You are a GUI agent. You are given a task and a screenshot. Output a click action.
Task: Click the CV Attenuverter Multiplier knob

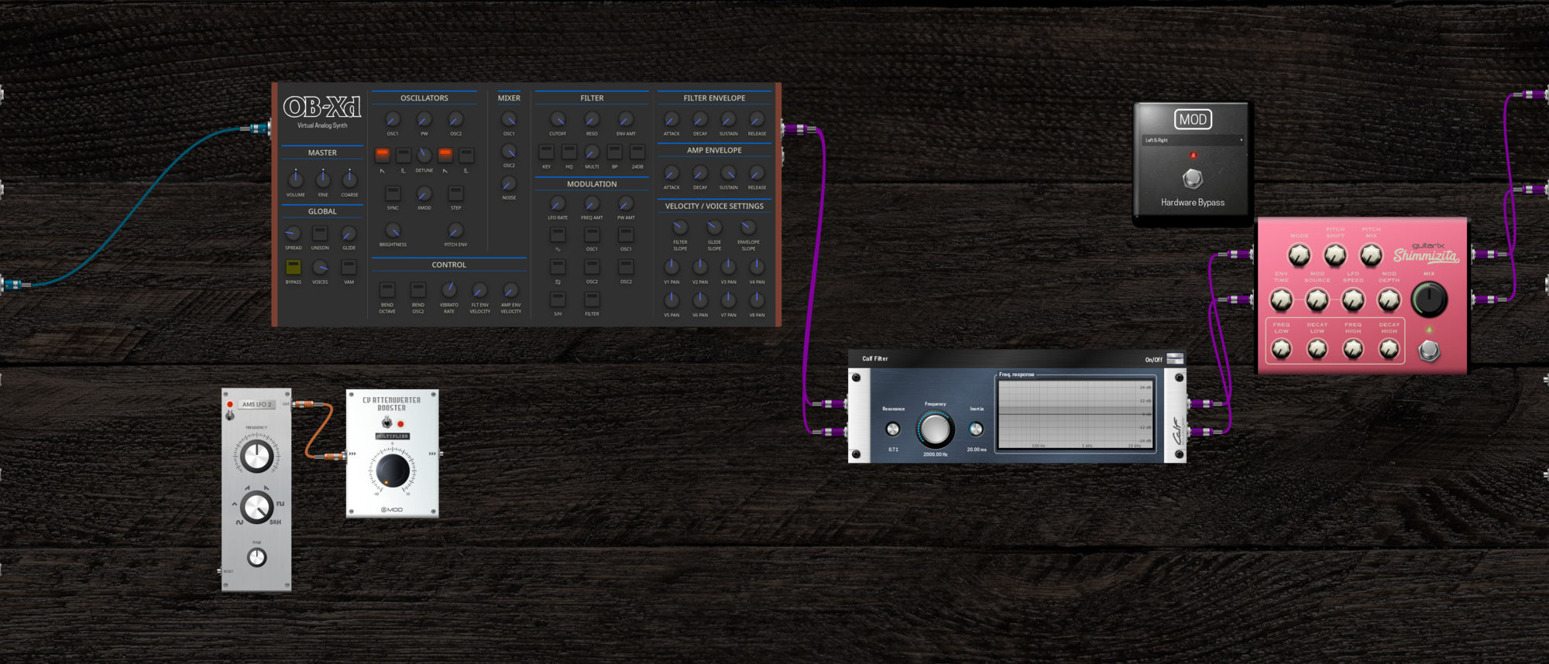tap(393, 470)
